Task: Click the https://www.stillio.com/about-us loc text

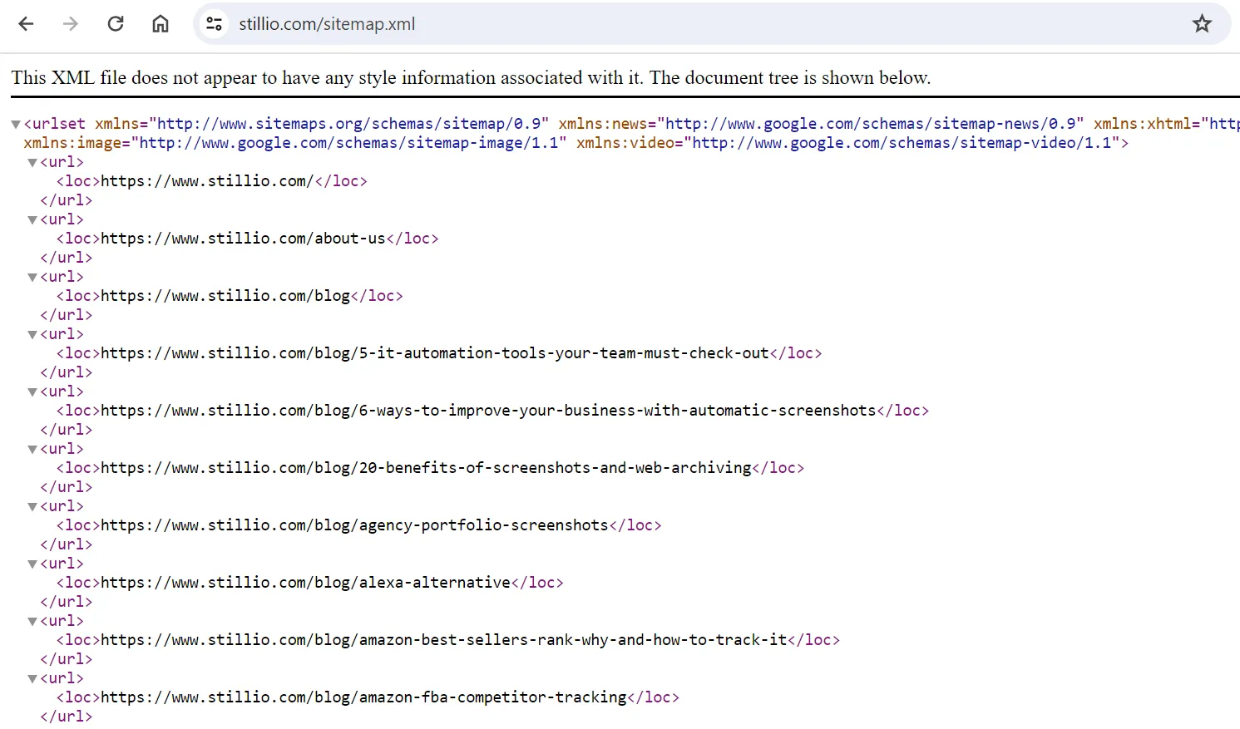Action: click(x=243, y=239)
